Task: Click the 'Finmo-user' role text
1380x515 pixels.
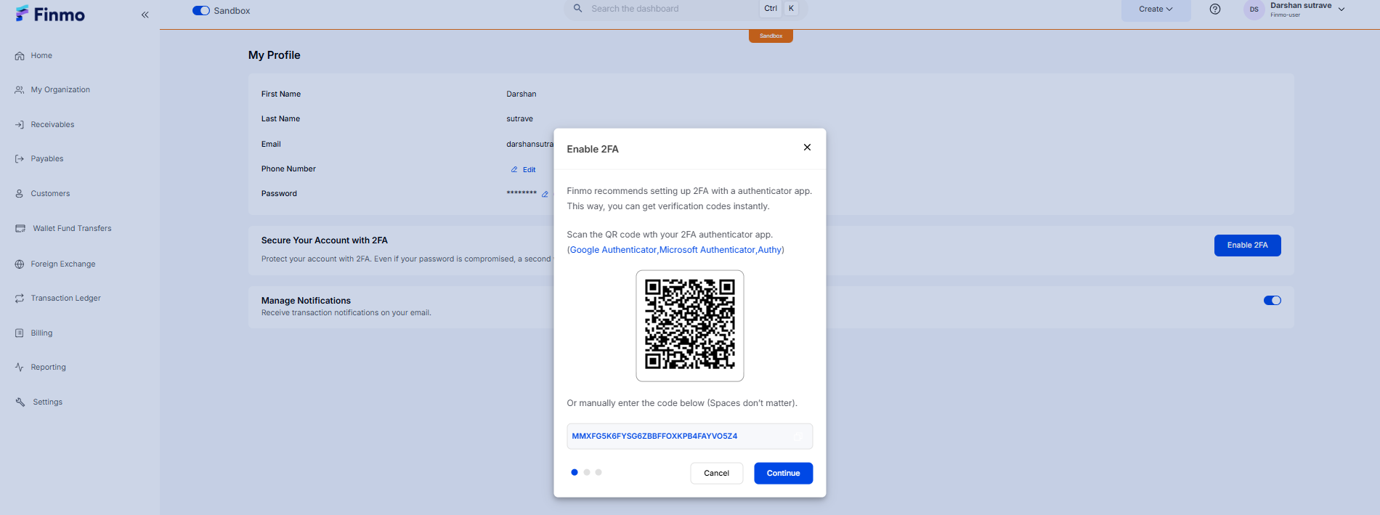Action: tap(1285, 15)
